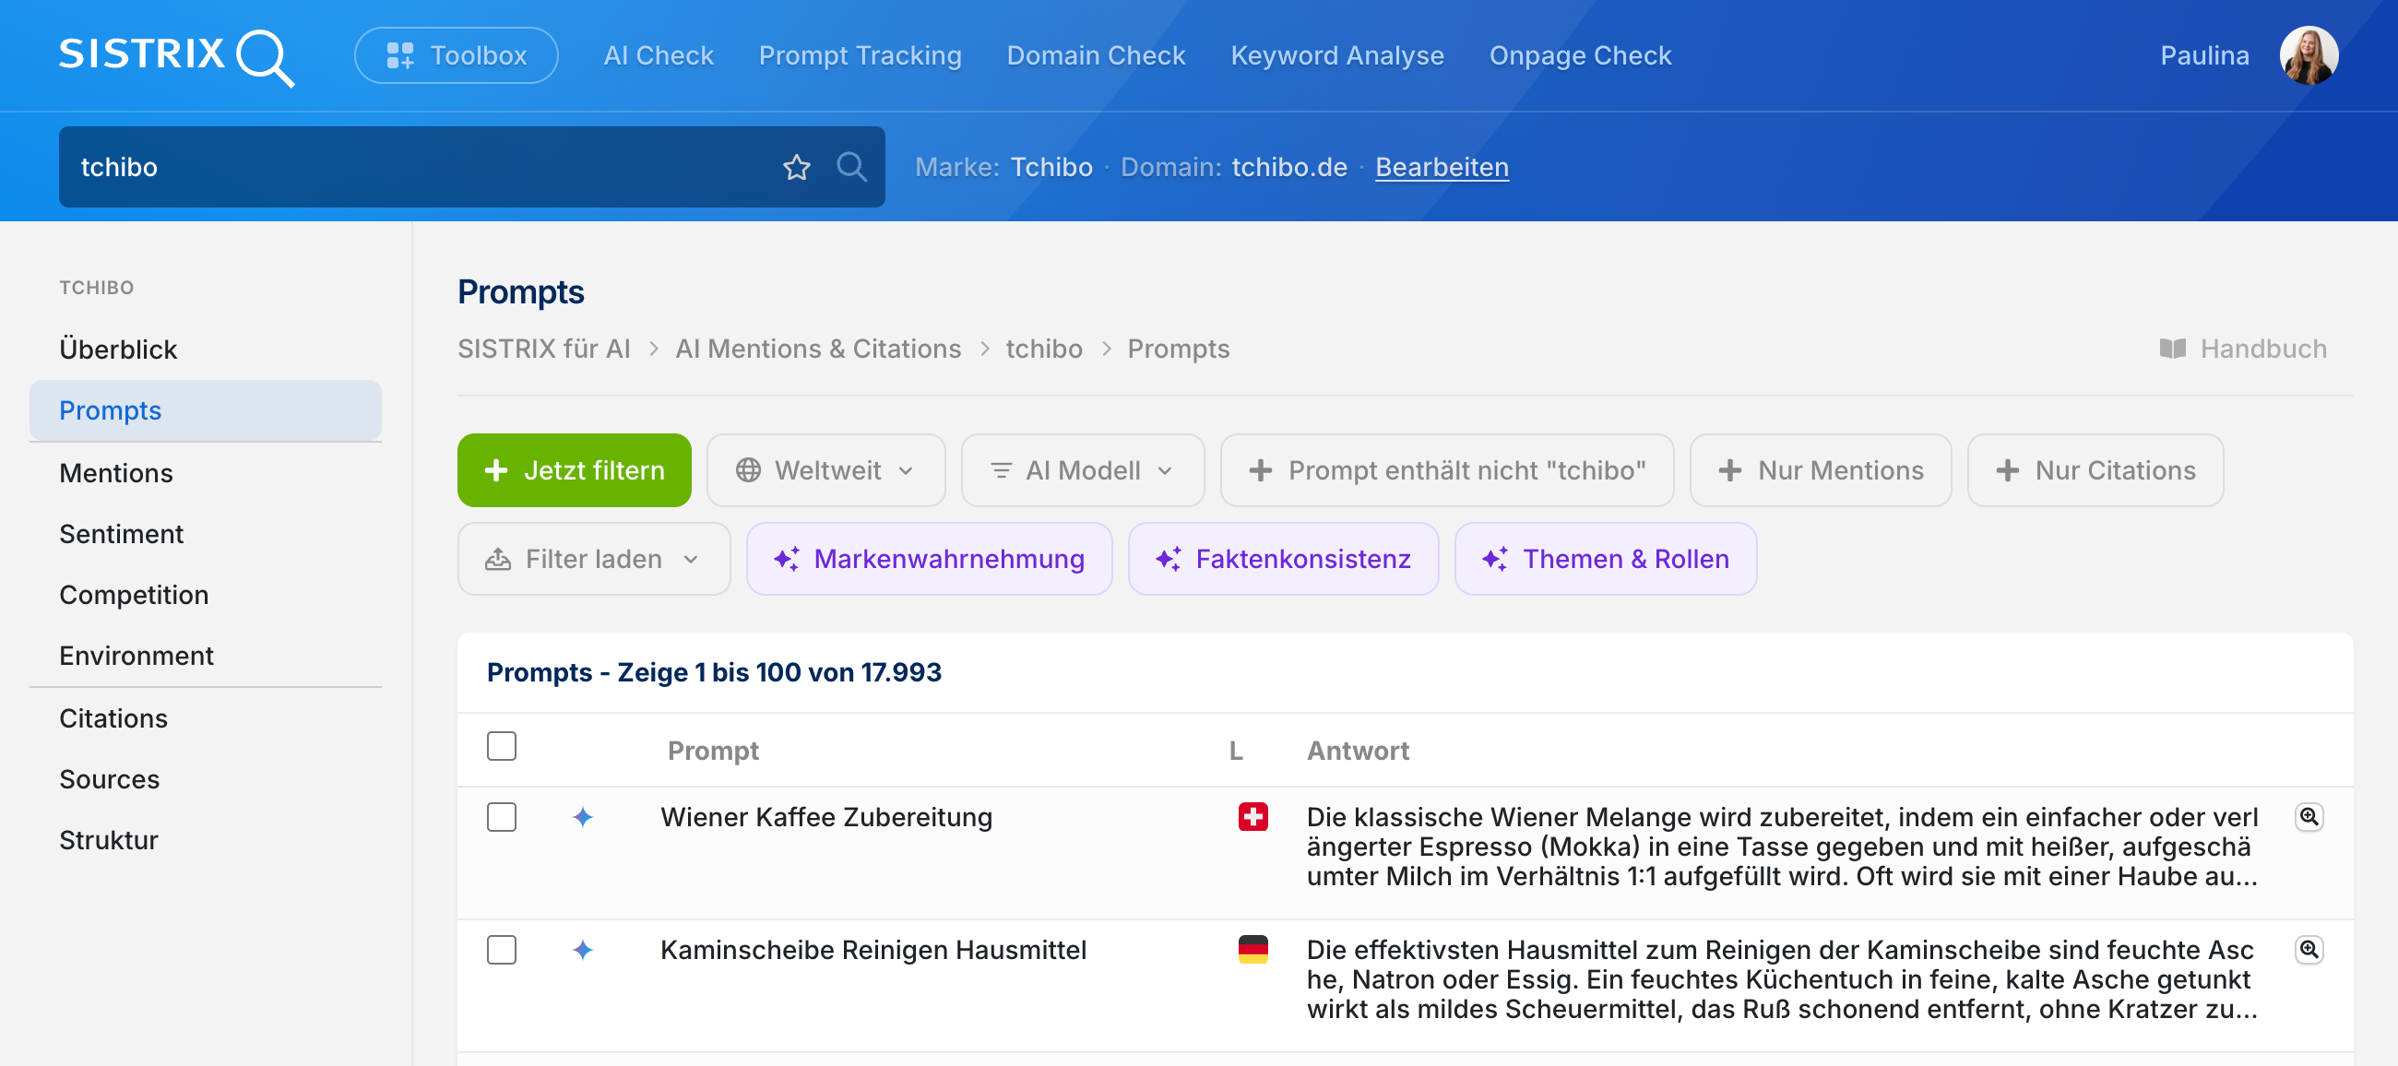
Task: Click the Weltweit globe icon
Action: click(748, 470)
